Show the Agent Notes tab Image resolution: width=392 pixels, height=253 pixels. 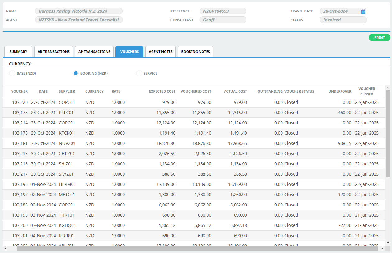tap(161, 52)
